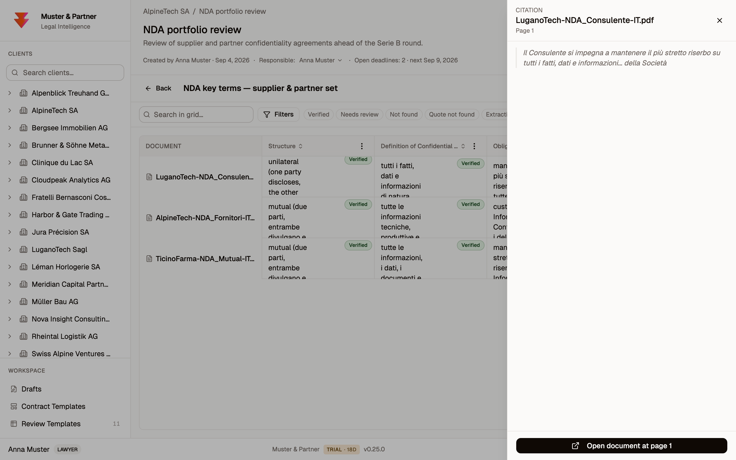Click the Filters funnel button
Viewport: 736px width, 460px height.
coord(278,114)
